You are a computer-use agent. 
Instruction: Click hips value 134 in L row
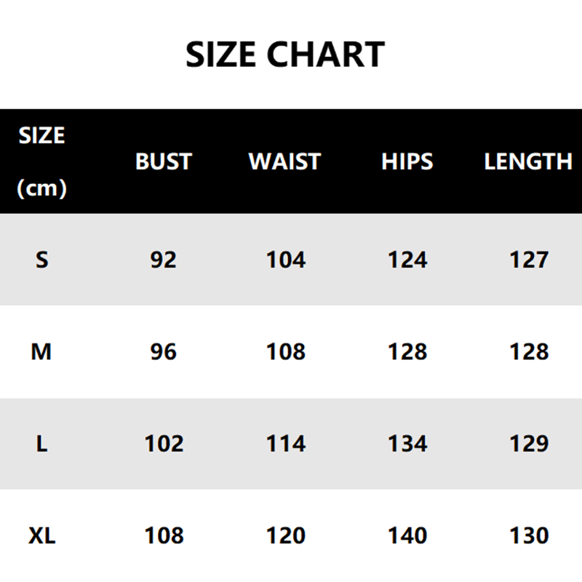pyautogui.click(x=407, y=444)
